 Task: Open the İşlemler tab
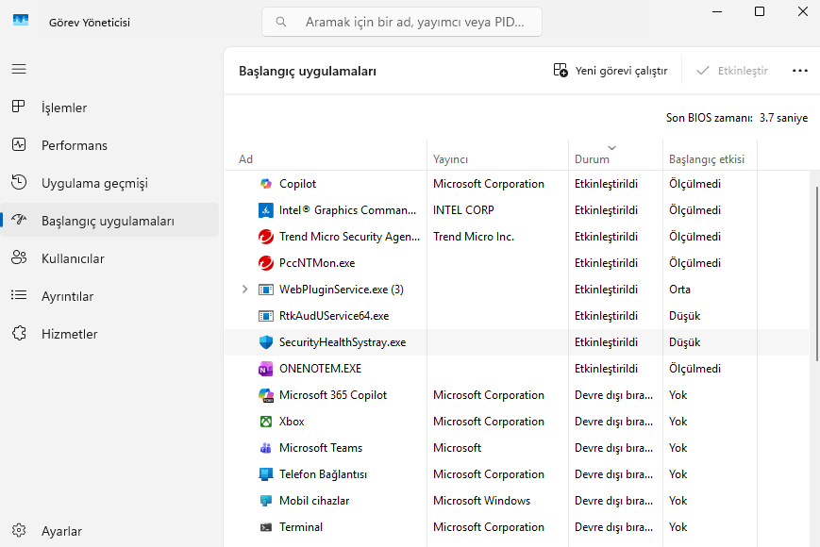pos(64,108)
